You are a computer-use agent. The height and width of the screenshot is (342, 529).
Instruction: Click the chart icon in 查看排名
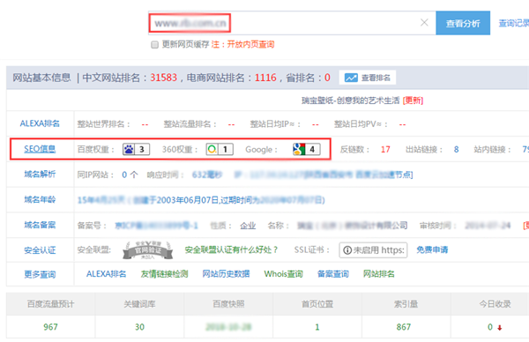click(x=351, y=78)
